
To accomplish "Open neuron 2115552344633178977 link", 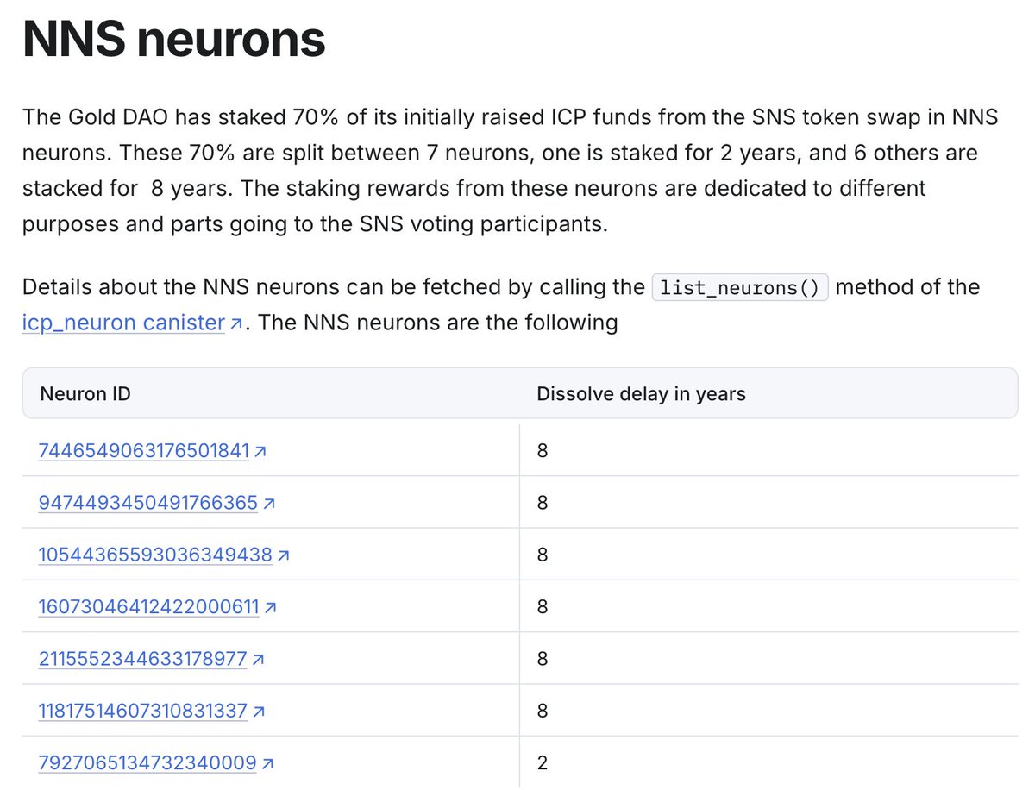I will point(143,659).
